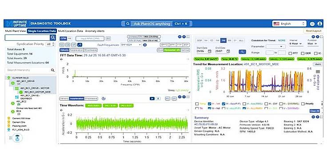
Task: Collapse the CLINKER SILO tree node
Action: [9, 78]
